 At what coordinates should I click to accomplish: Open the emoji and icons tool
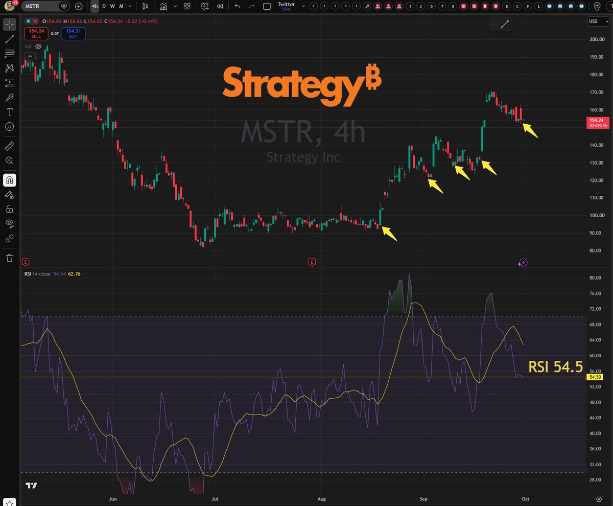(x=9, y=126)
